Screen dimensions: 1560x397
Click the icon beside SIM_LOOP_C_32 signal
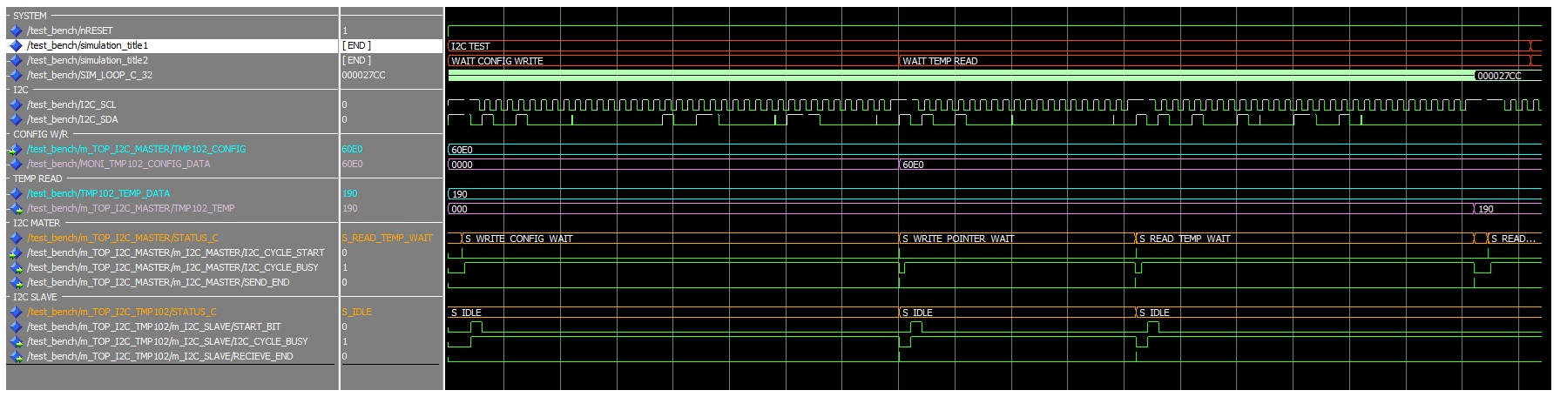16,75
